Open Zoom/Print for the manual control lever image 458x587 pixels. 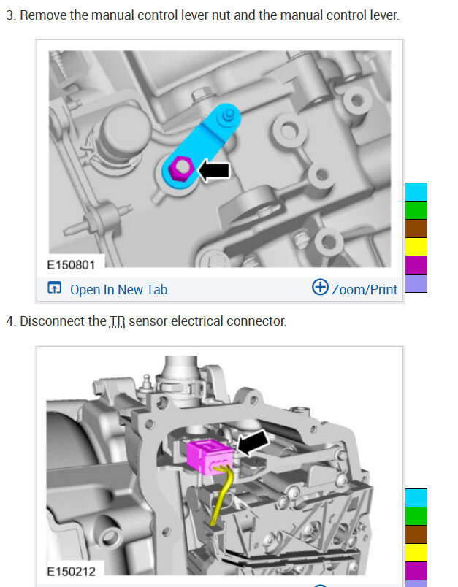tap(354, 288)
